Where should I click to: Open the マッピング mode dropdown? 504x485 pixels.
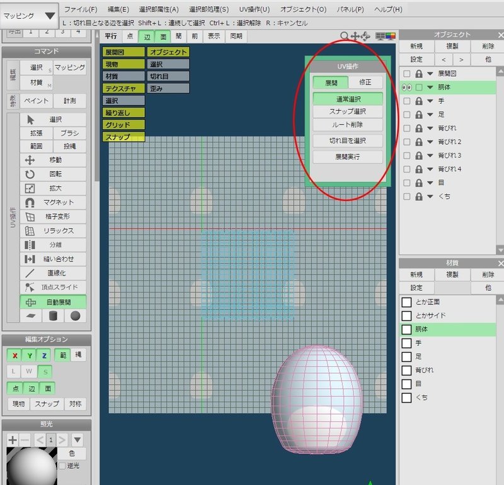pos(29,15)
